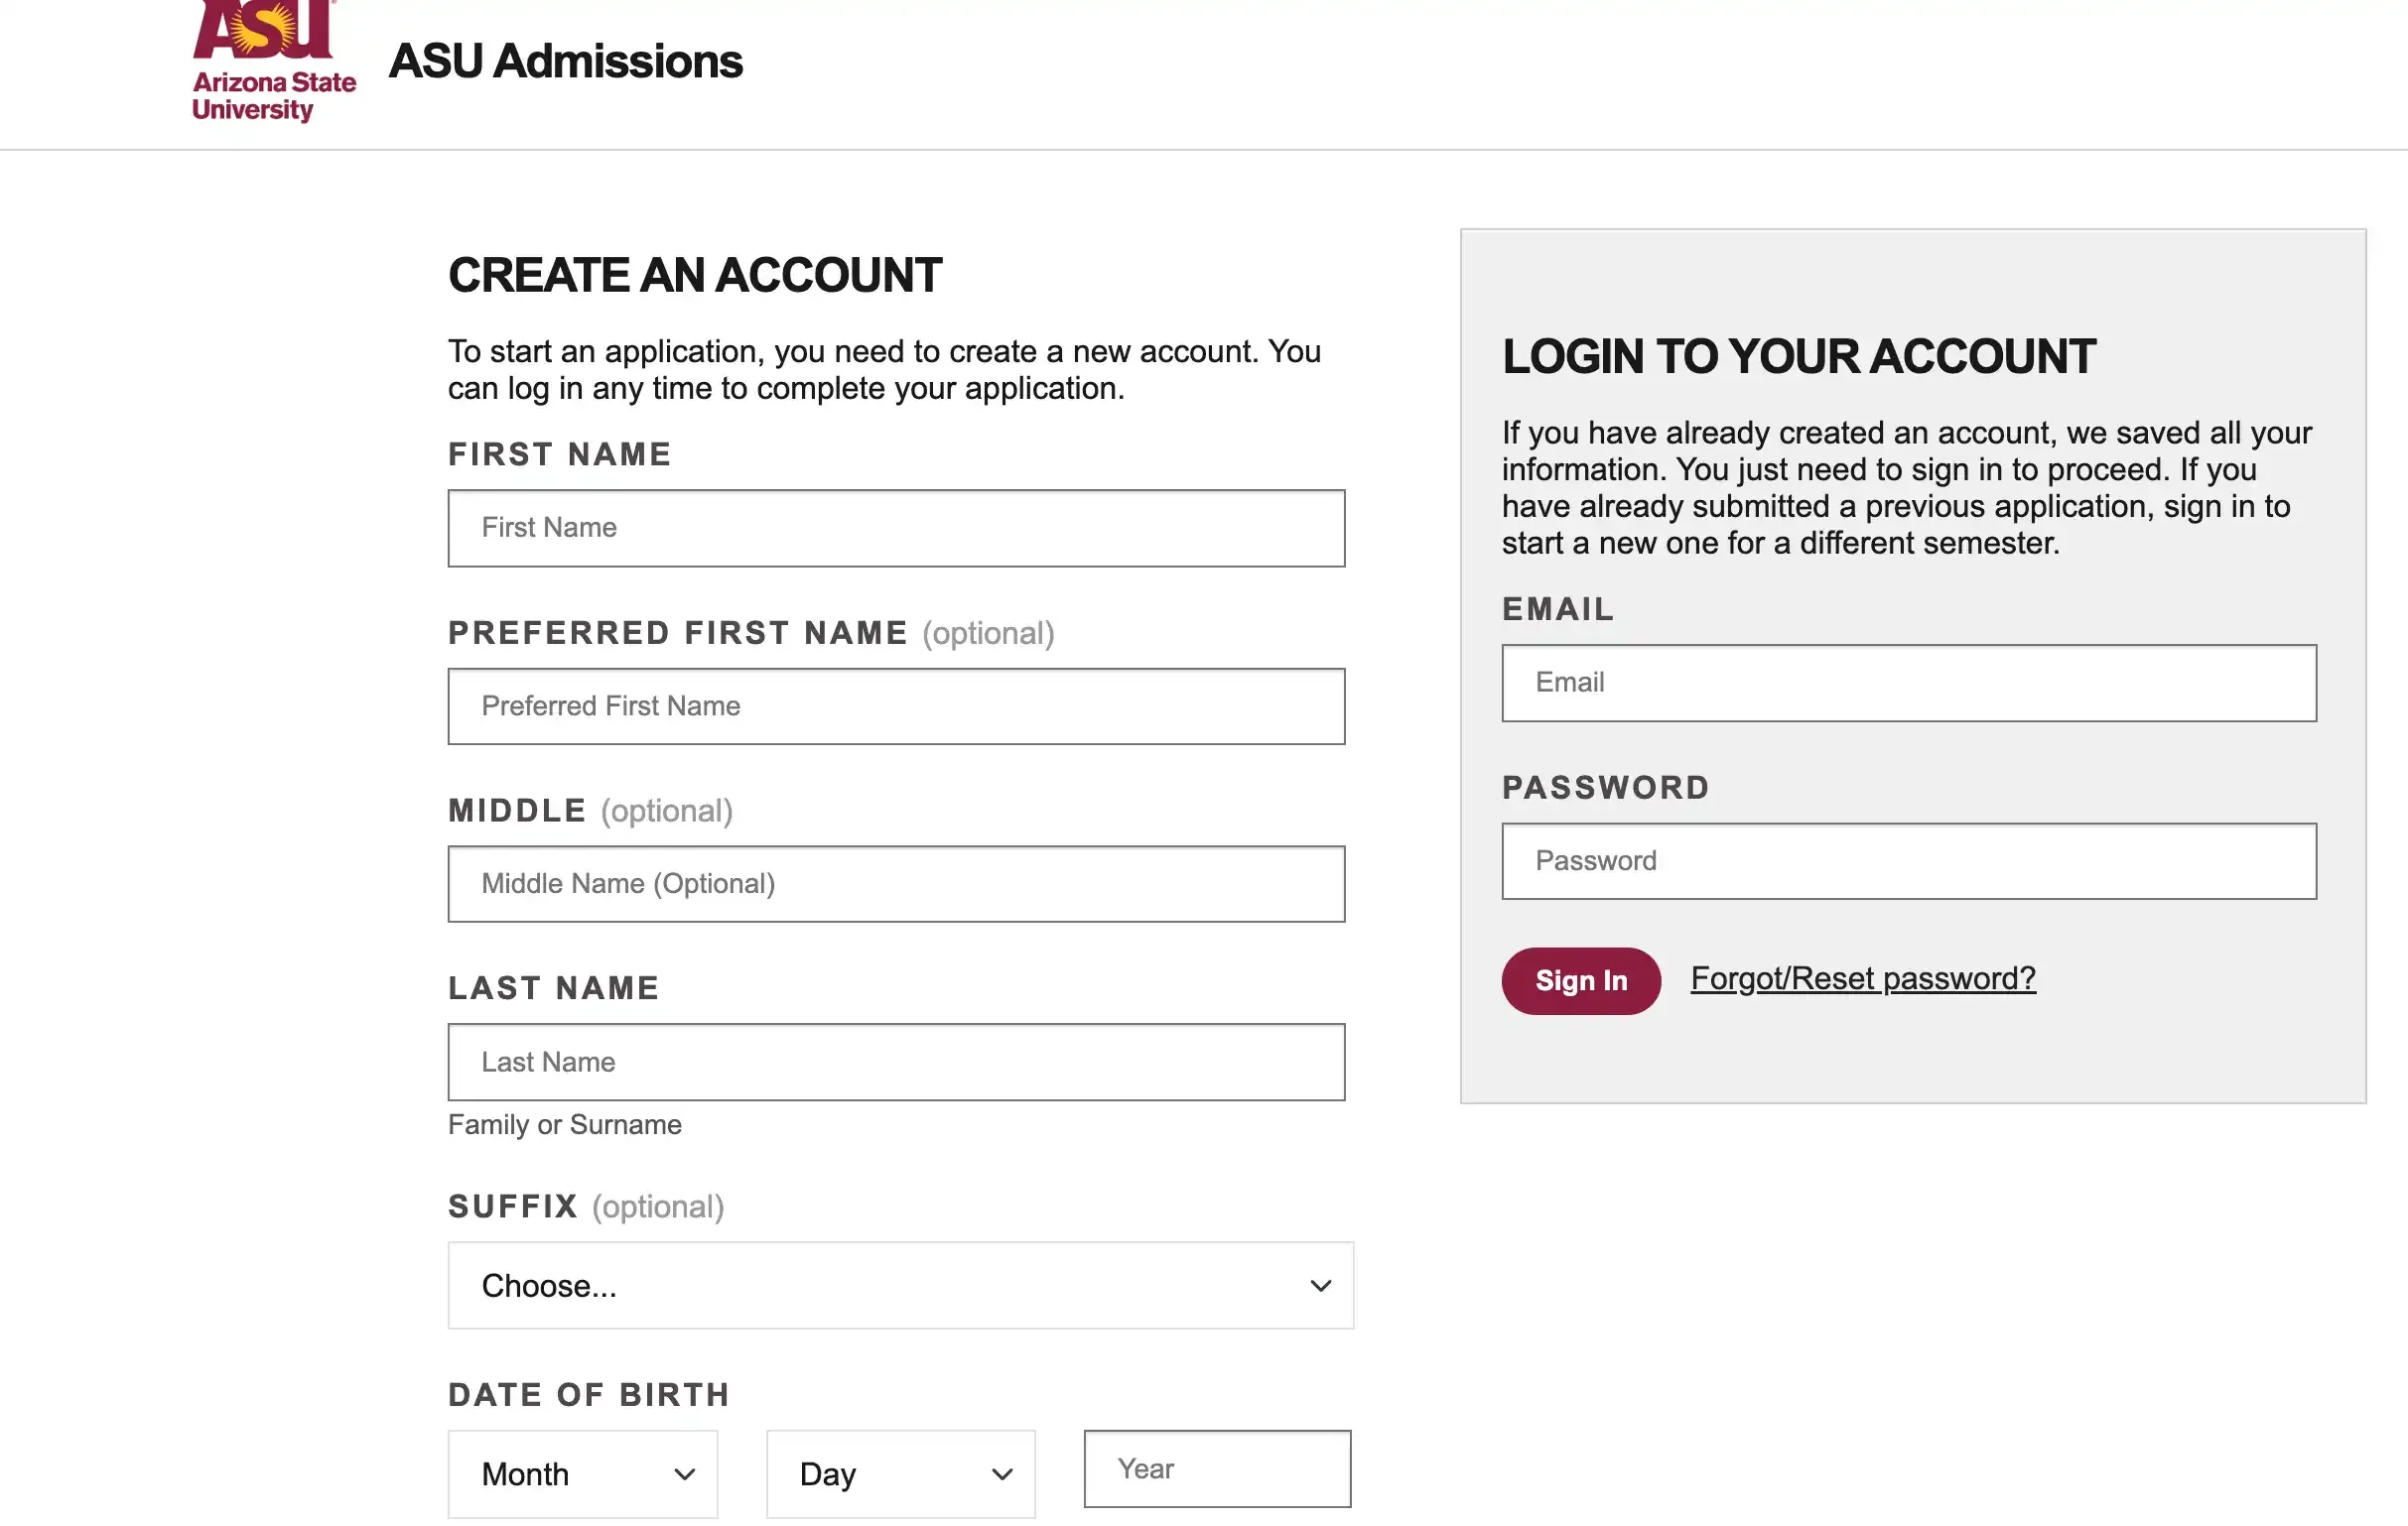2408x1526 pixels.
Task: Click the birth Year input field
Action: pos(1217,1469)
